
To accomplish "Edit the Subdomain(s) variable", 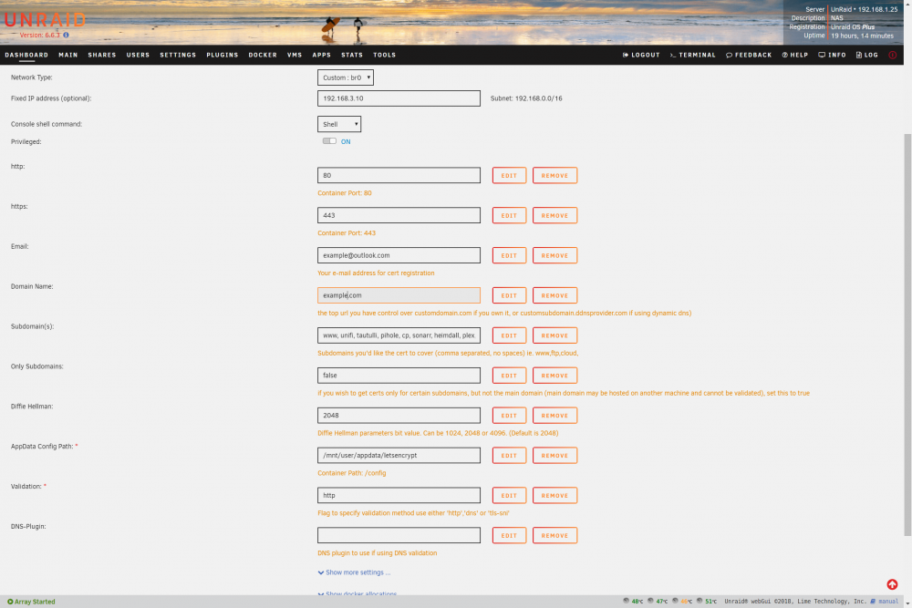I will (509, 335).
